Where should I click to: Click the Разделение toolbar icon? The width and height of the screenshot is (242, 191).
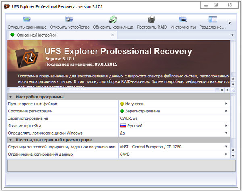pyautogui.click(x=213, y=19)
